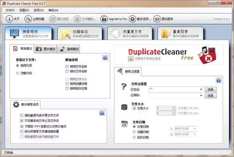234x157 pixels.
Task: Open help for the 常规模式 search rules panel
Action: click(x=105, y=58)
